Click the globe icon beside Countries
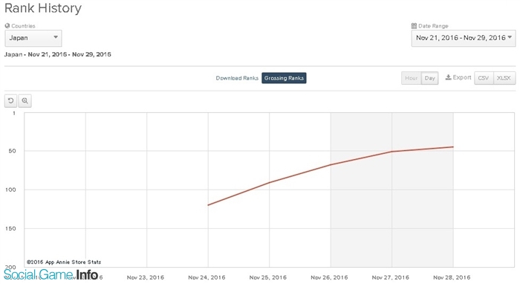 coord(7,25)
